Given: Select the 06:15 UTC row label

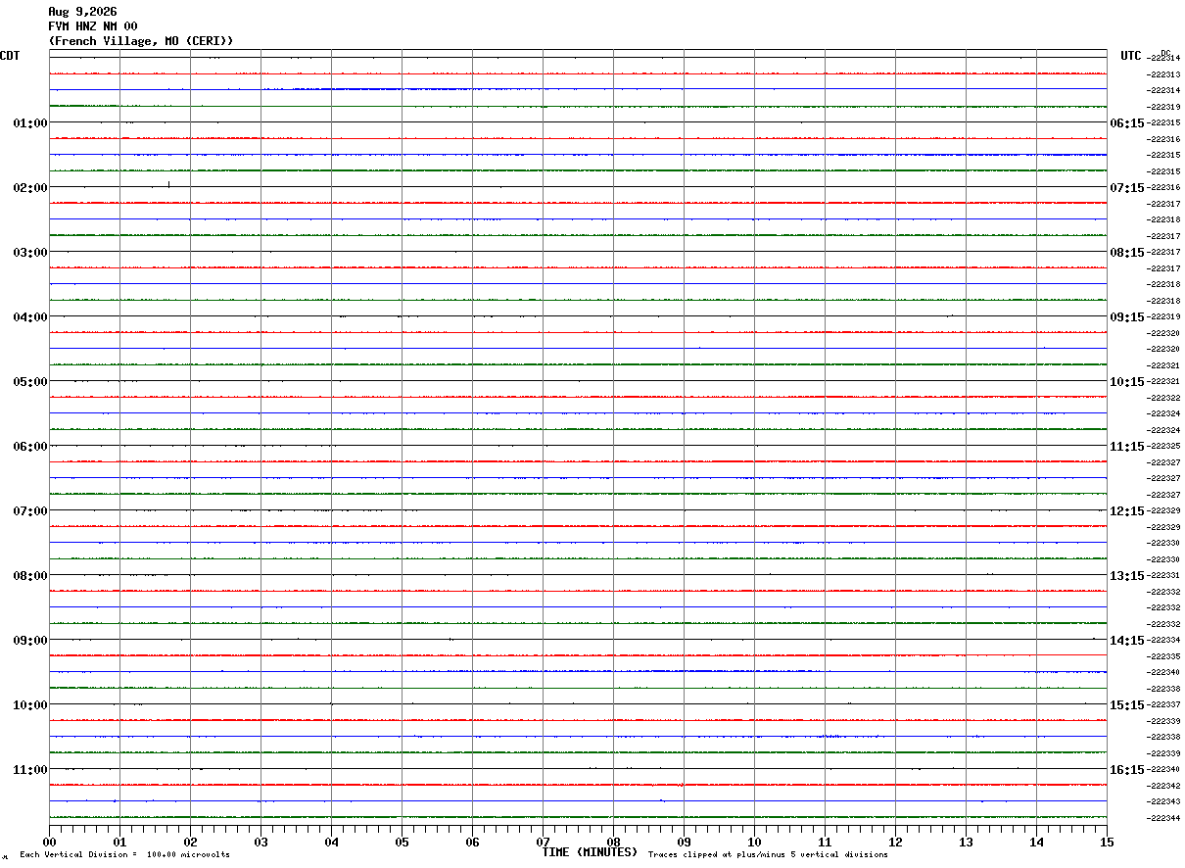Looking at the screenshot, I should click(x=1126, y=123).
